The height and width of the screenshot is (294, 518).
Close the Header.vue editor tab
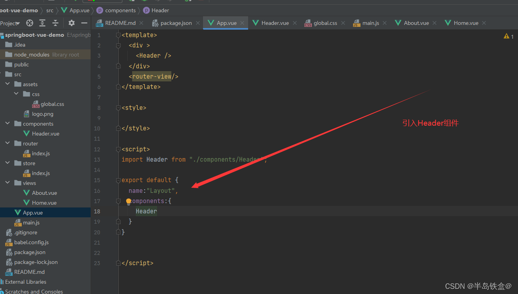click(295, 23)
